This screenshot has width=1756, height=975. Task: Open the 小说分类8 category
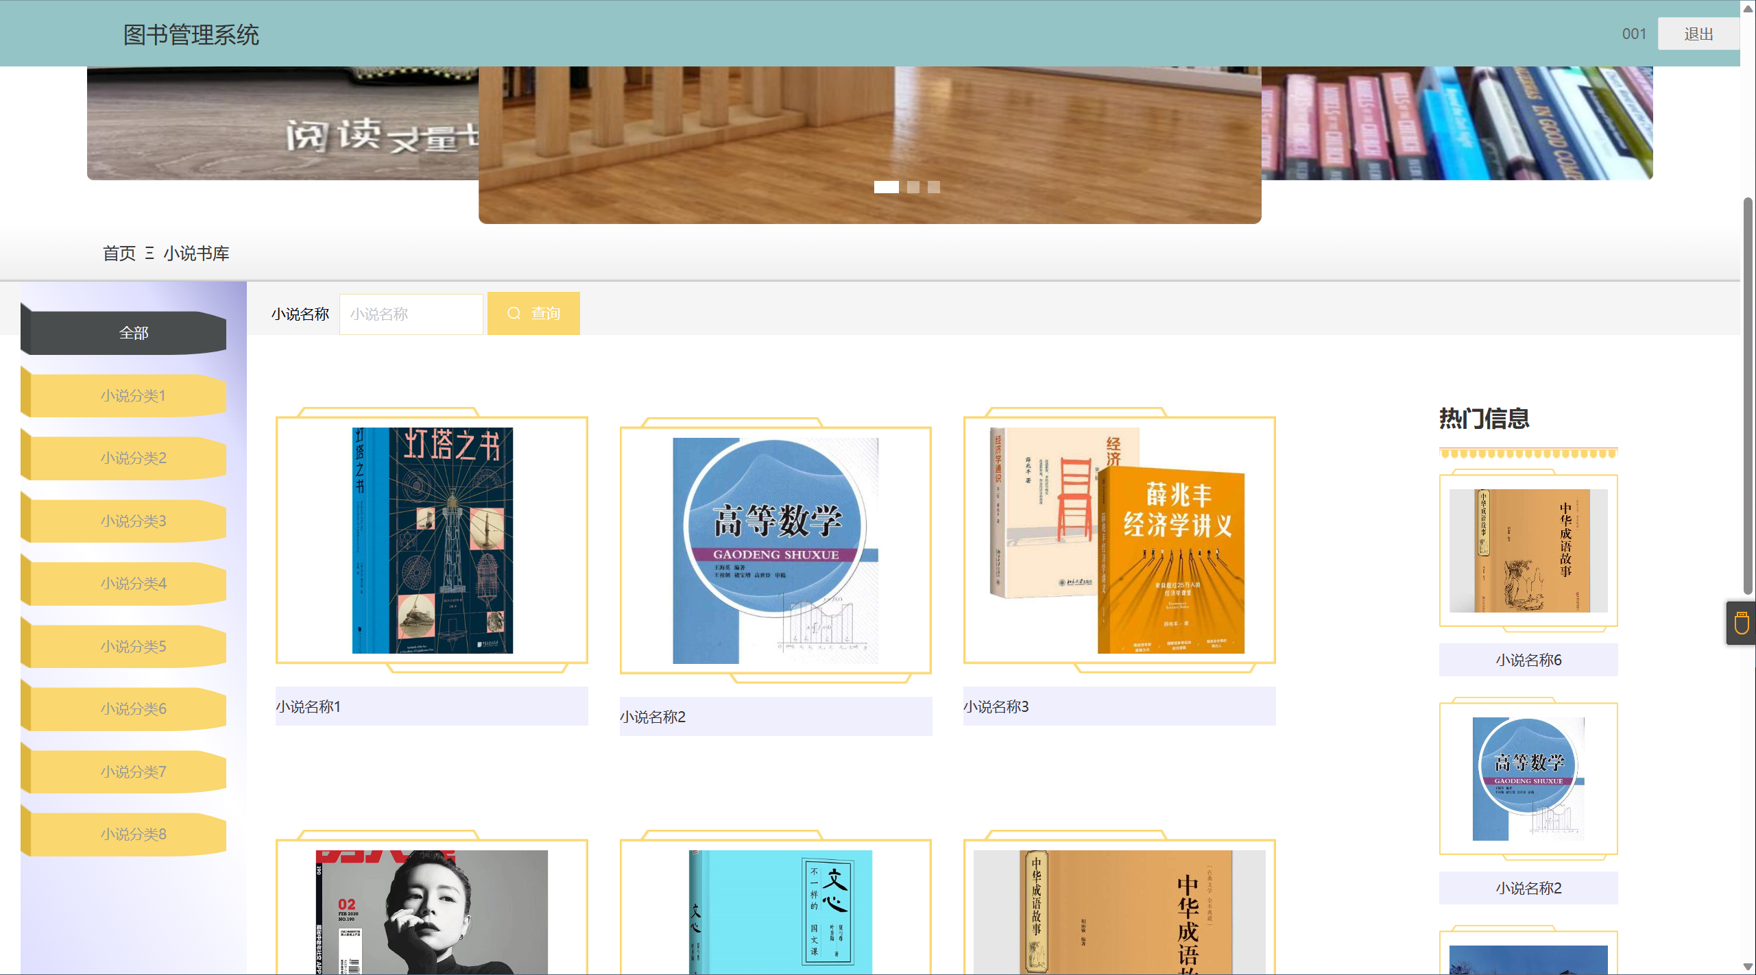point(133,834)
